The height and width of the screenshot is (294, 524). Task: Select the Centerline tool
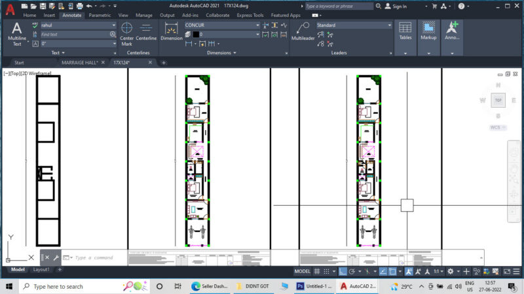[146, 32]
